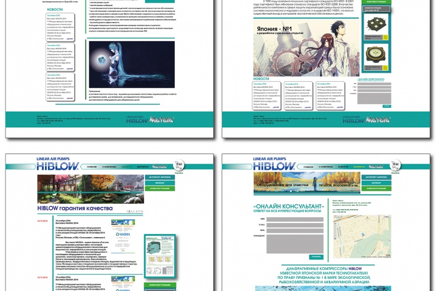This screenshot has height=291, width=437.
Task: Click the Каталог button on the news page
Action: [160, 183]
